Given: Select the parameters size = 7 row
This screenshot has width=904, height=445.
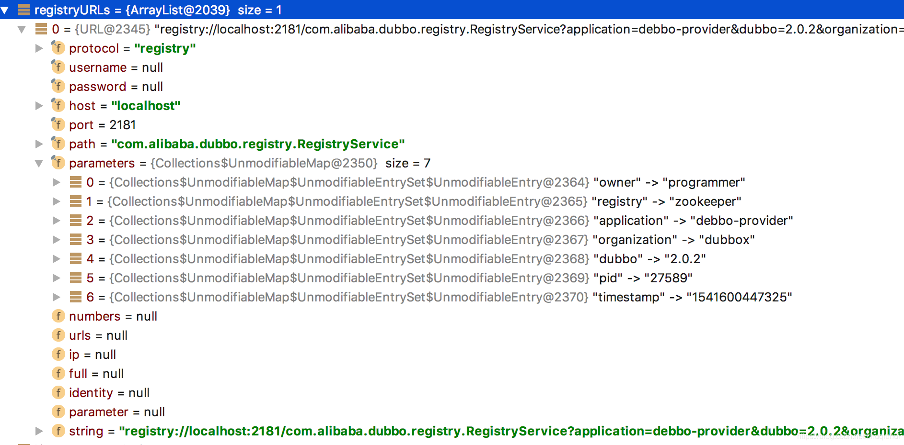Looking at the screenshot, I should pos(250,163).
